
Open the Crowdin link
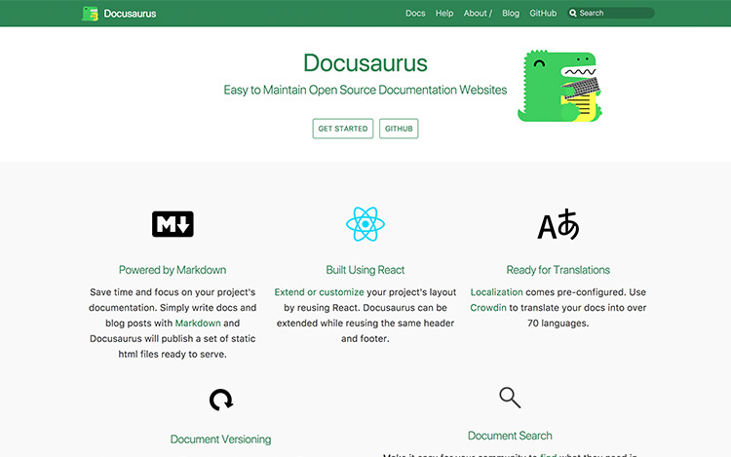point(488,308)
